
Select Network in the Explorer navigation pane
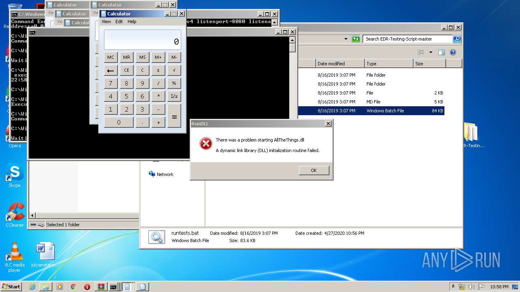point(161,174)
